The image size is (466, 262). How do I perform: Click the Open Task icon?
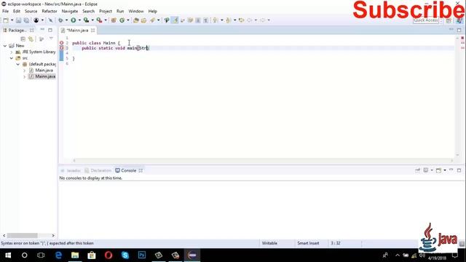coord(144,20)
